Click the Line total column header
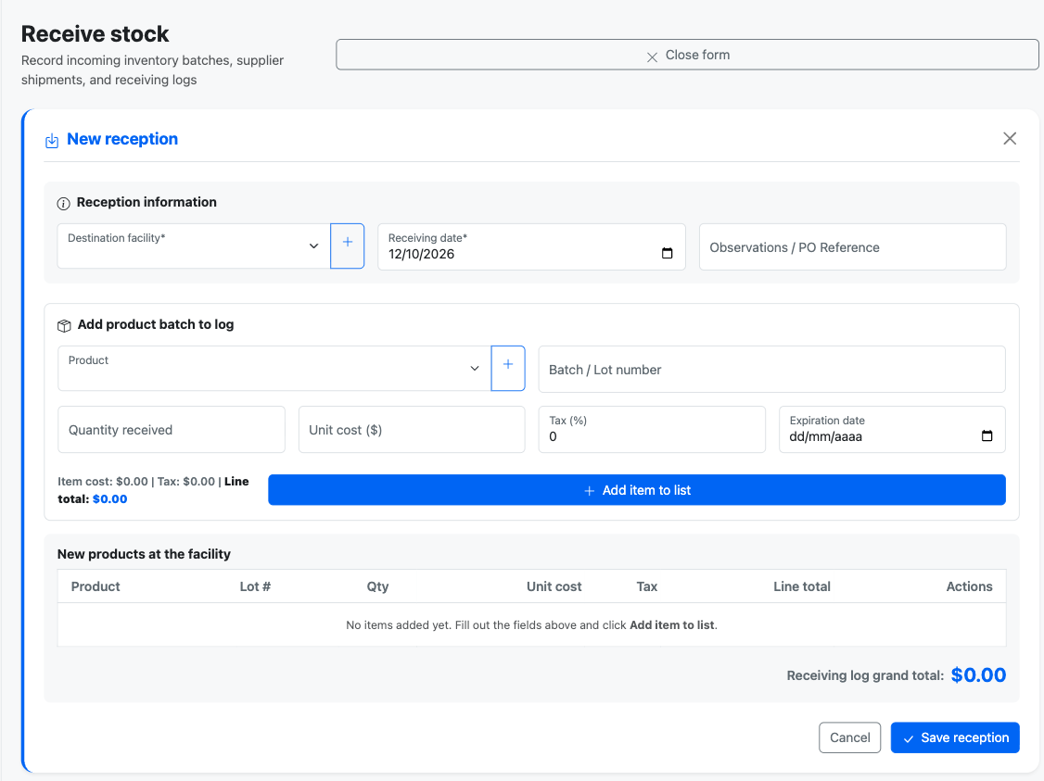 pos(802,586)
